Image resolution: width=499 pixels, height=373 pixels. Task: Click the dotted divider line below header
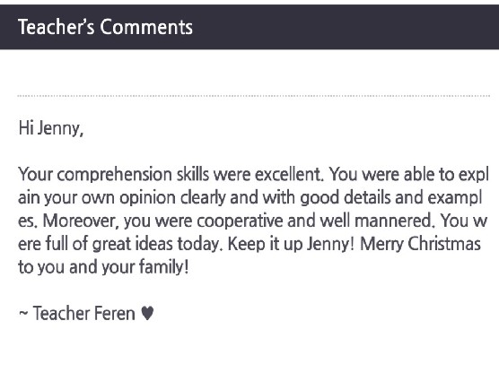point(254,95)
